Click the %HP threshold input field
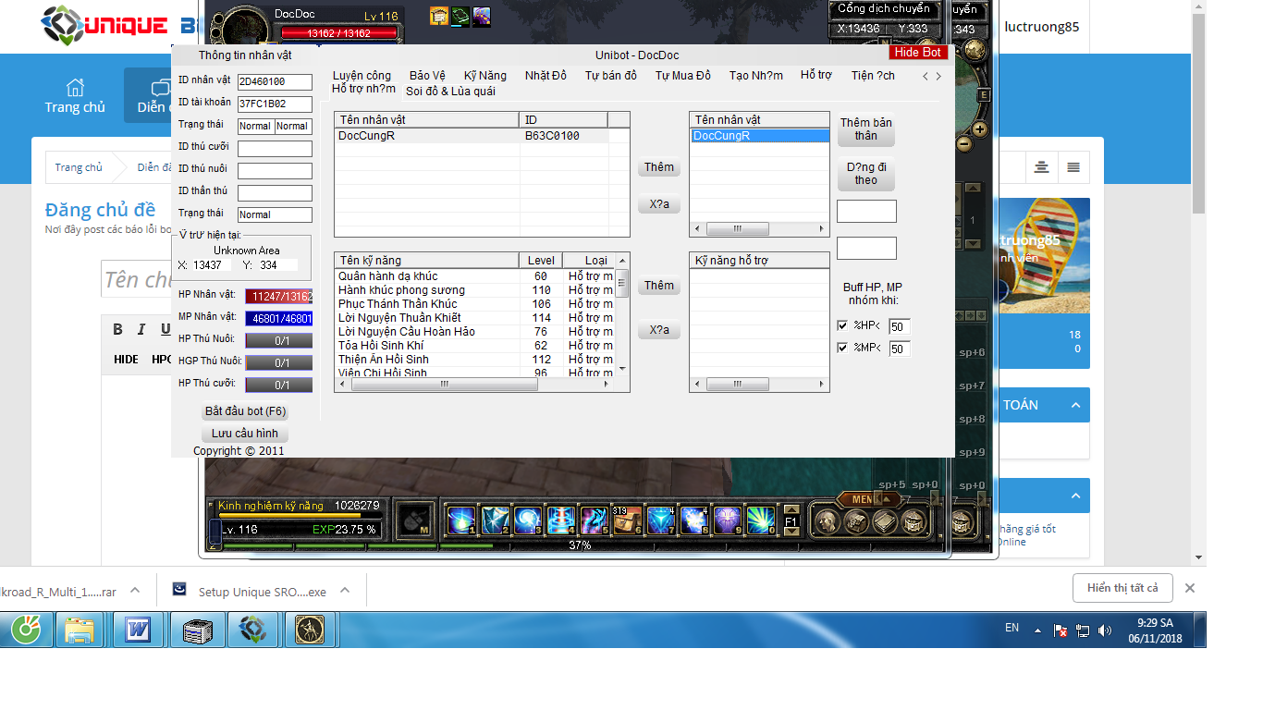Image resolution: width=1263 pixels, height=710 pixels. click(898, 326)
